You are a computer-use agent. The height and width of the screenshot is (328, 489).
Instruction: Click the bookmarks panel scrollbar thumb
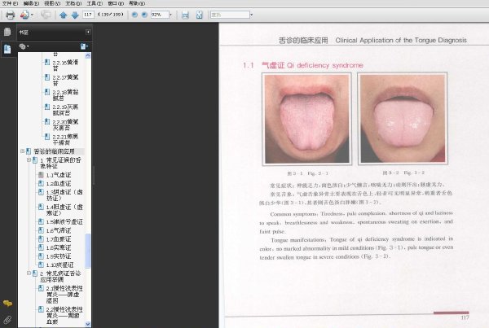88,251
